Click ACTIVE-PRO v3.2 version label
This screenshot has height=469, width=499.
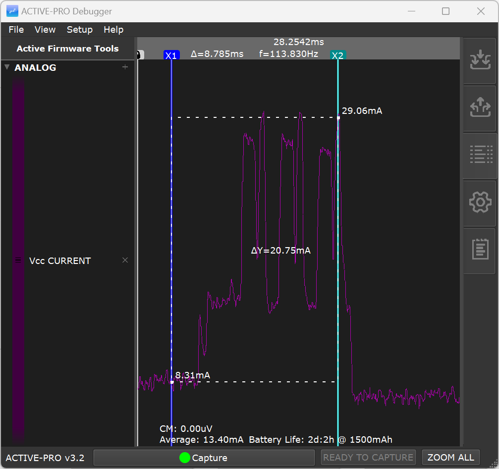pyautogui.click(x=45, y=458)
